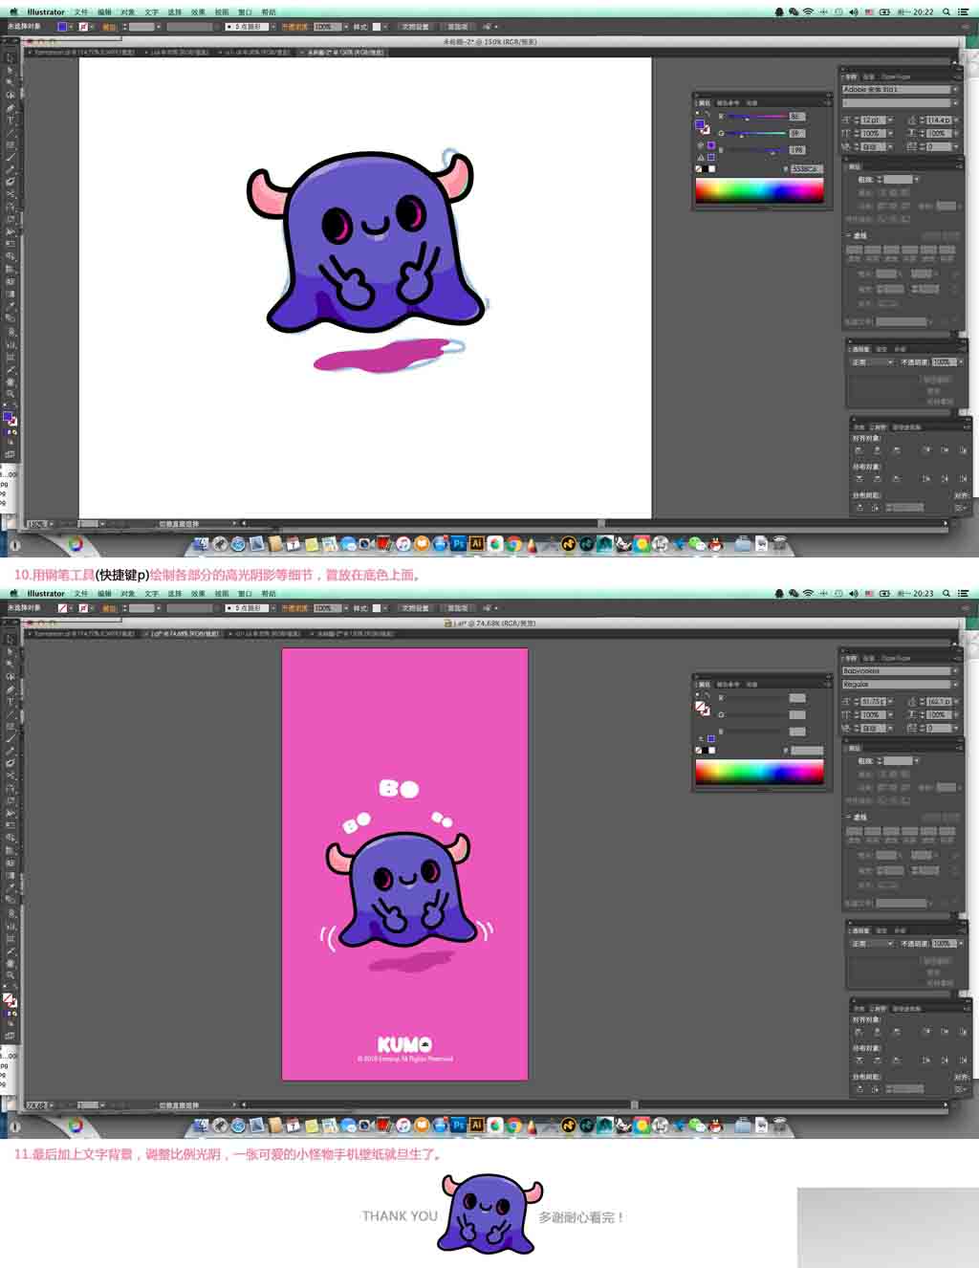Open 对象 menu in the upper Illustrator window
979x1268 pixels.
128,12
